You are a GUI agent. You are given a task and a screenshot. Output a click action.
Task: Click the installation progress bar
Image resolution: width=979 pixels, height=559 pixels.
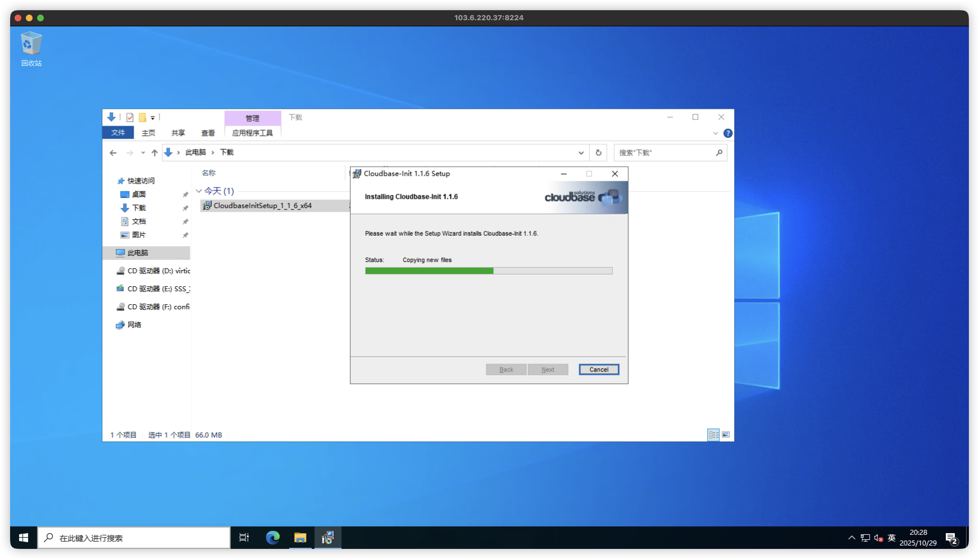click(488, 271)
